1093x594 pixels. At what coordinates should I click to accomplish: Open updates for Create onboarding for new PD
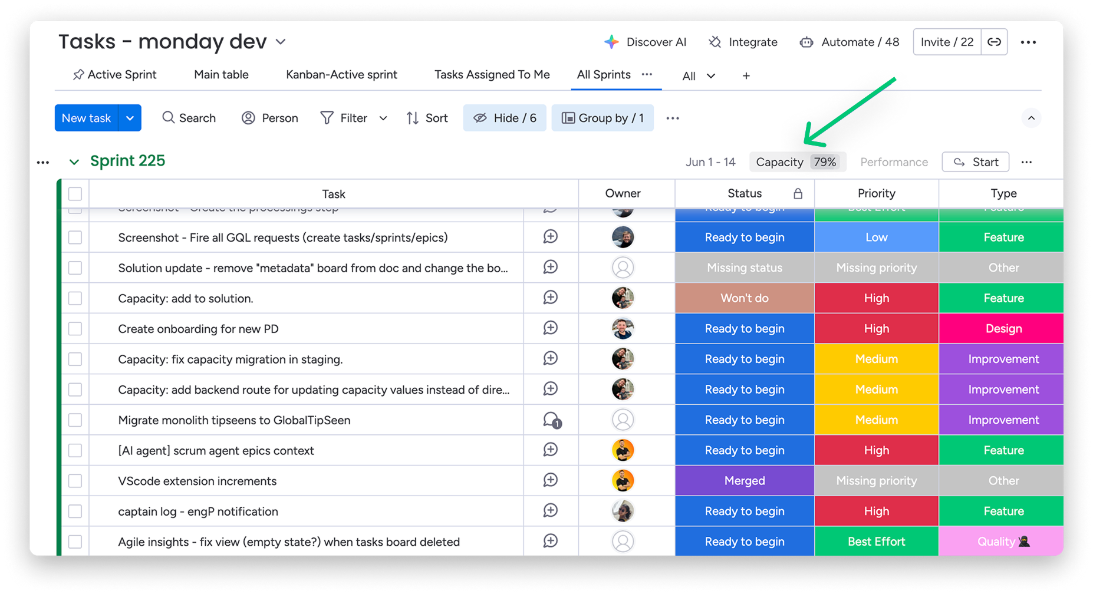550,328
